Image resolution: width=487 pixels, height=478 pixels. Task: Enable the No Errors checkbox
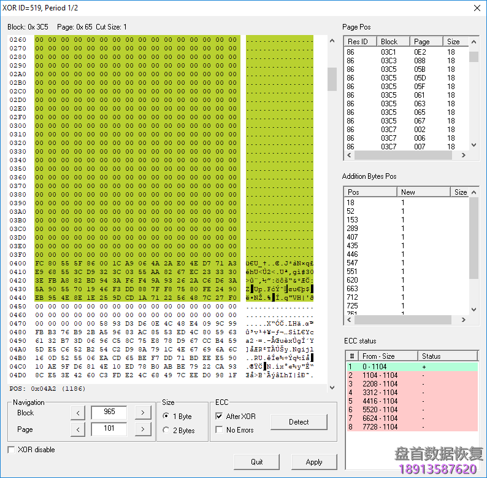tap(220, 430)
